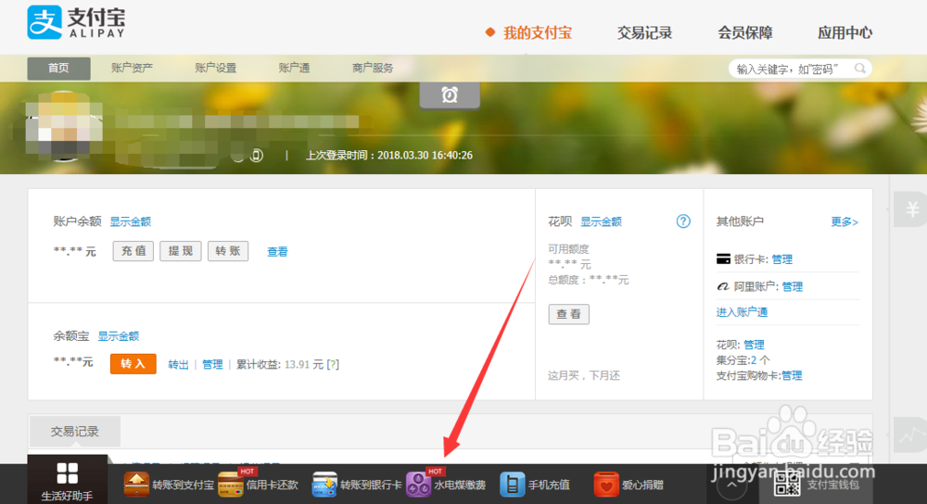Screen dimensions: 927x504
Task: Open the alarm clock reminder icon
Action: click(450, 94)
